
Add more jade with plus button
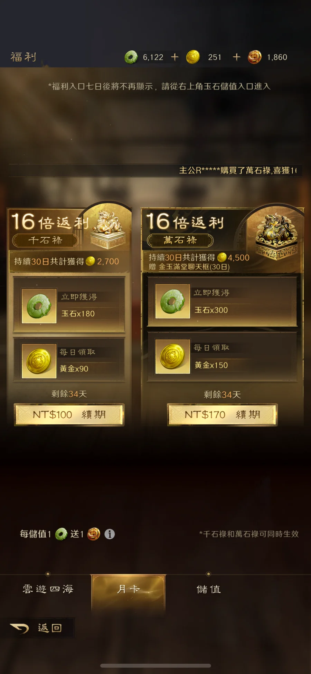click(175, 57)
